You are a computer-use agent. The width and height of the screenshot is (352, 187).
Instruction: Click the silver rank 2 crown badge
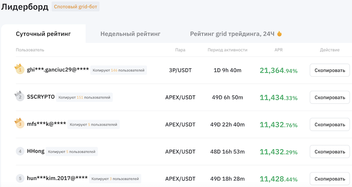click(19, 96)
